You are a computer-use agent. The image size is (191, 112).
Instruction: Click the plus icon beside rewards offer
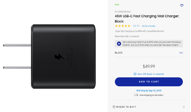135,74
